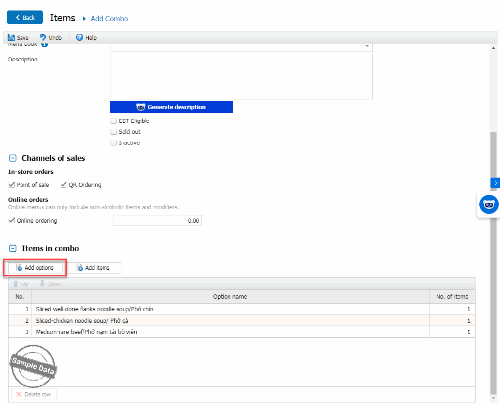Collapse the Items in combo section
This screenshot has width=500, height=405.
point(13,249)
